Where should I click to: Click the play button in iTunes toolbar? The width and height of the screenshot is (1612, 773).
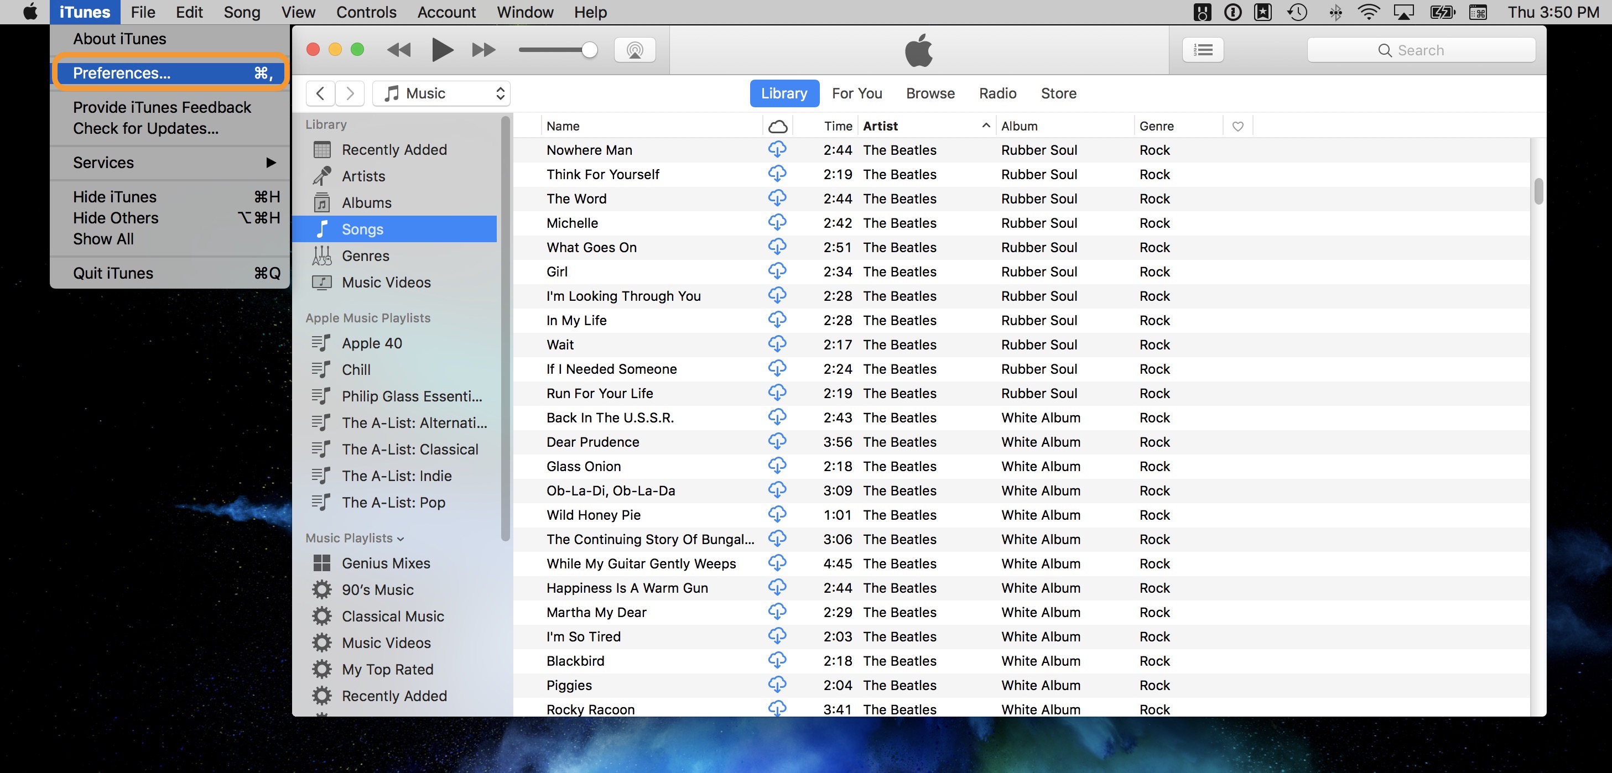439,48
